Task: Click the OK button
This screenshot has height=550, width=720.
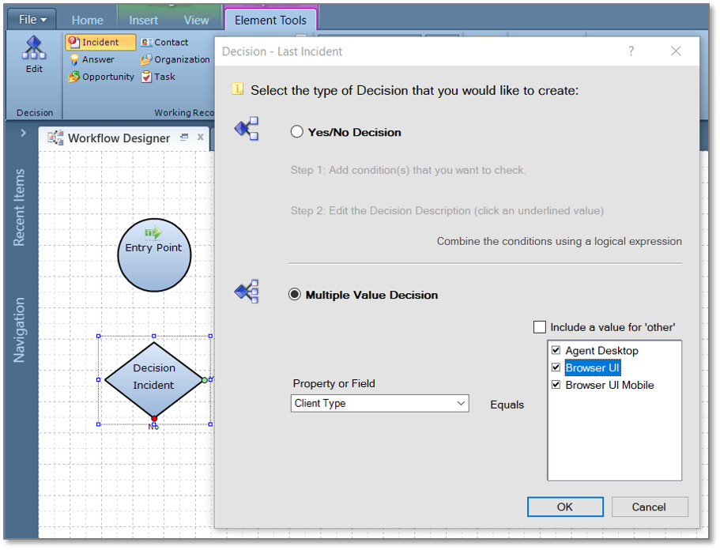Action: pos(565,507)
